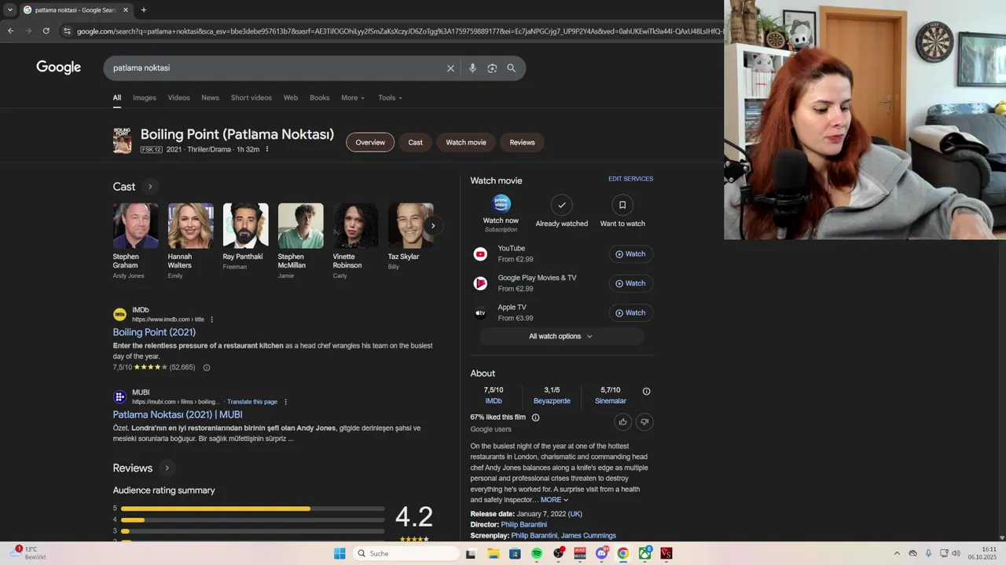
Task: Open Task View from the taskbar
Action: 471,553
